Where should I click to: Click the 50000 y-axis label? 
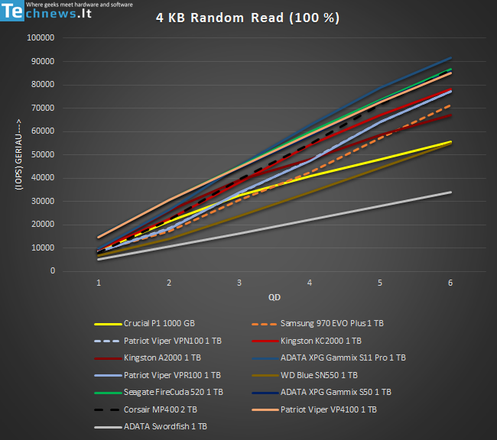[43, 154]
